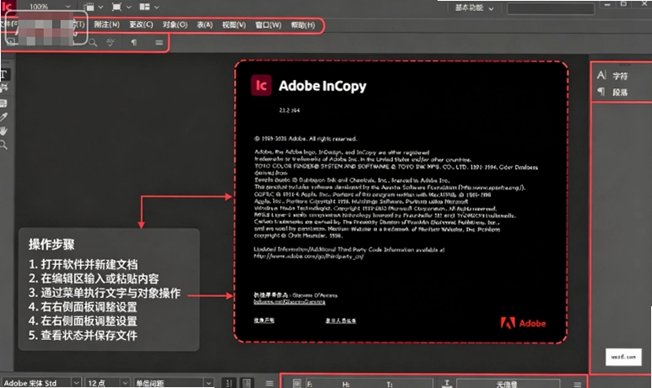Open the 更改(C) menu
This screenshot has width=652, height=388.
pyautogui.click(x=141, y=25)
